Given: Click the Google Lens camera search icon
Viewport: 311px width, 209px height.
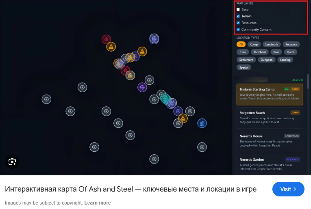Looking at the screenshot, I should [12, 162].
